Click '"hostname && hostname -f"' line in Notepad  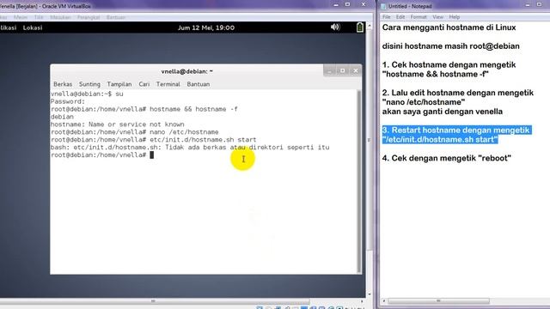tap(436, 75)
